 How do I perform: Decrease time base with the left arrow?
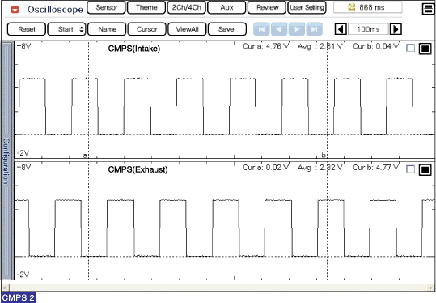pos(341,29)
